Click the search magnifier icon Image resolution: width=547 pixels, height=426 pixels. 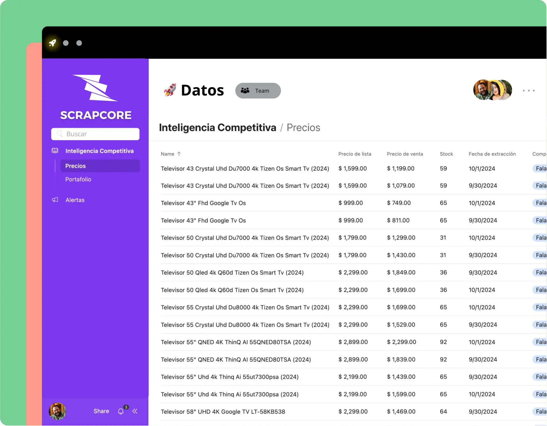(x=60, y=134)
